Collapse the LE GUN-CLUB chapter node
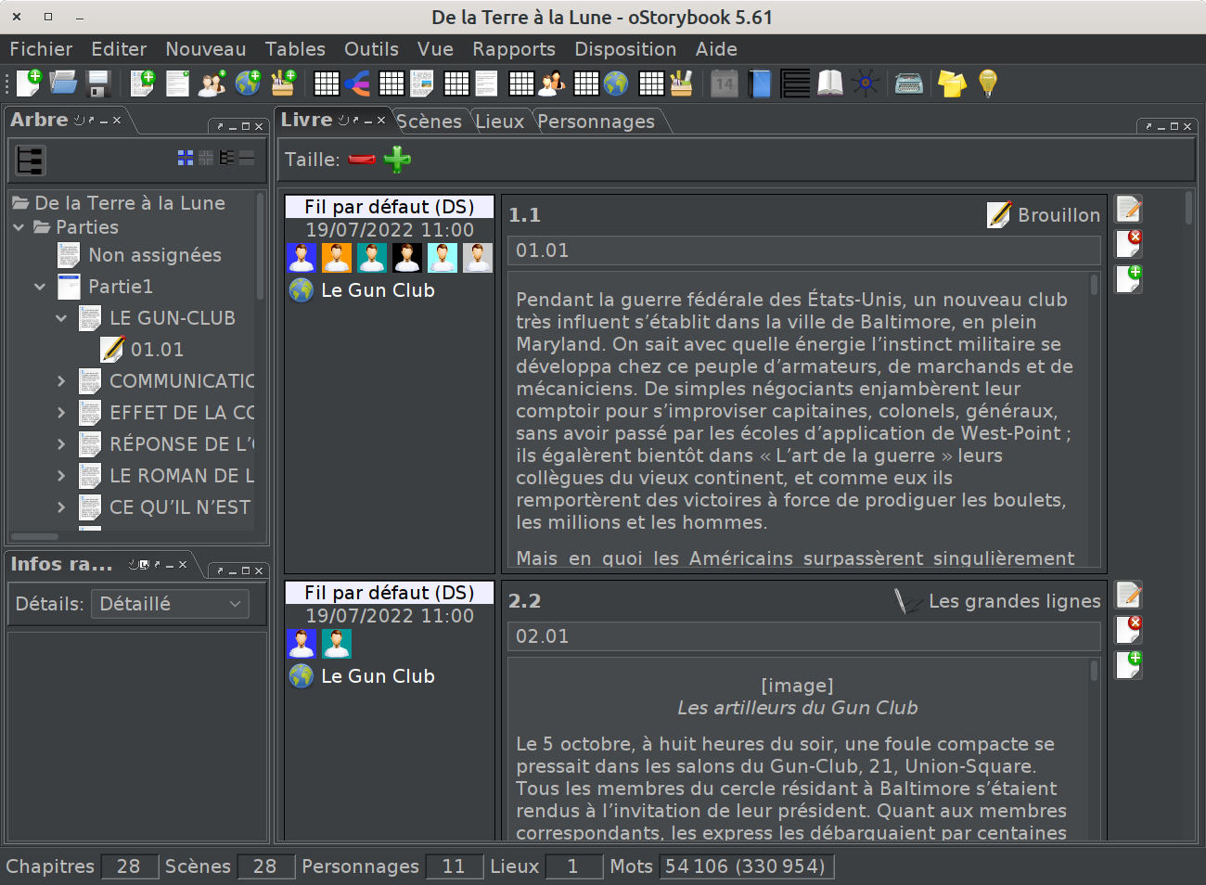 (x=61, y=318)
